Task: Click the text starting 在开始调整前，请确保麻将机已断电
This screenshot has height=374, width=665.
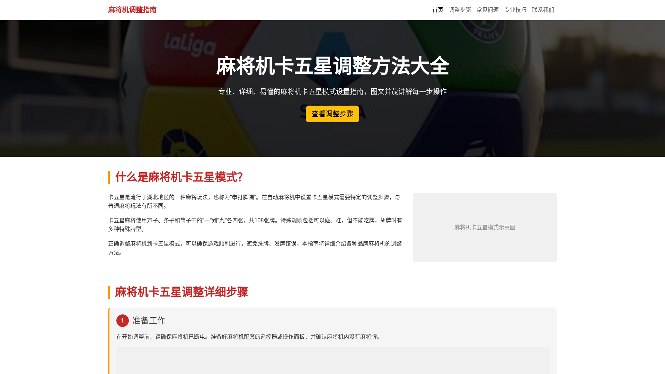Action: [249, 337]
